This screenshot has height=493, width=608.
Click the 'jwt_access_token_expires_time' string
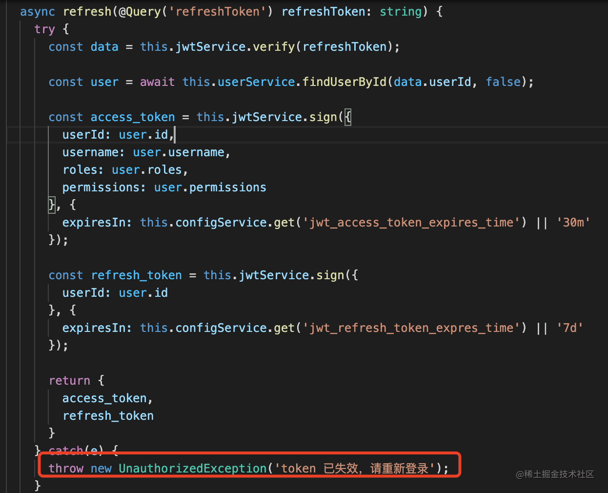[411, 223]
